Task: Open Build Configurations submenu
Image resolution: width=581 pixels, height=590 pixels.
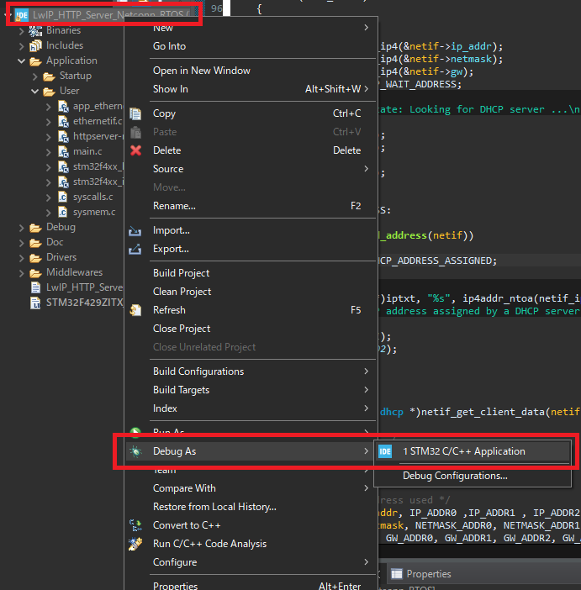Action: tap(251, 371)
